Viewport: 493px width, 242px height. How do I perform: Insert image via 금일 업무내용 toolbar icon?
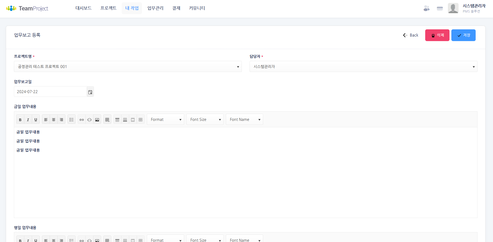(x=97, y=120)
